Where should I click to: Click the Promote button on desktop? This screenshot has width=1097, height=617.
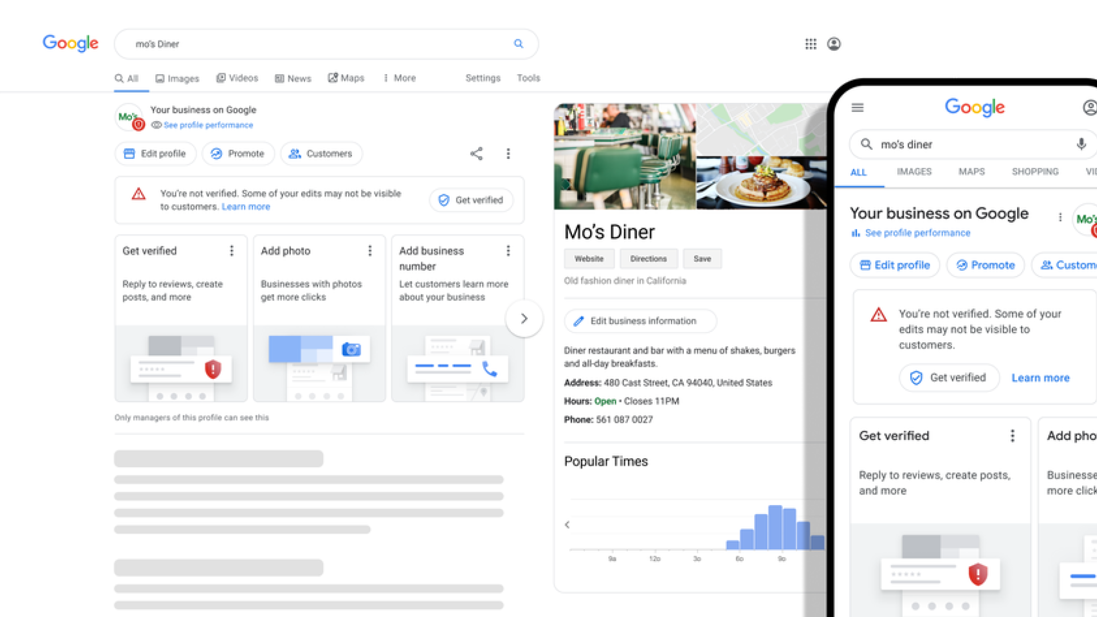click(238, 154)
